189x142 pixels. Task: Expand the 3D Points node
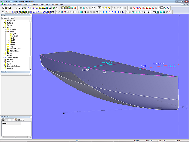point(5,29)
